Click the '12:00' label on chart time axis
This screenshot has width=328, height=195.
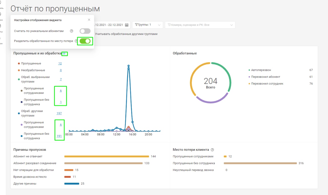(116, 134)
